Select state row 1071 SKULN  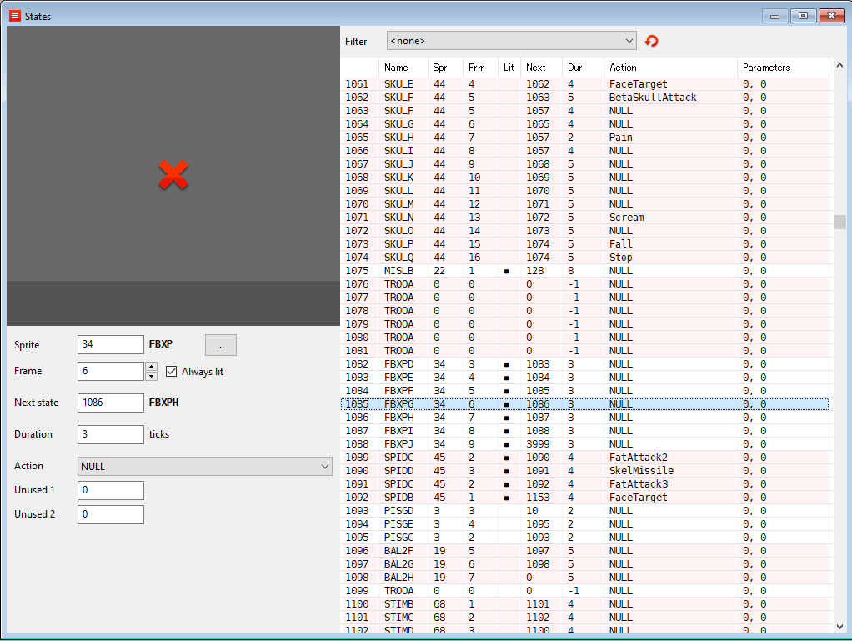[584, 218]
